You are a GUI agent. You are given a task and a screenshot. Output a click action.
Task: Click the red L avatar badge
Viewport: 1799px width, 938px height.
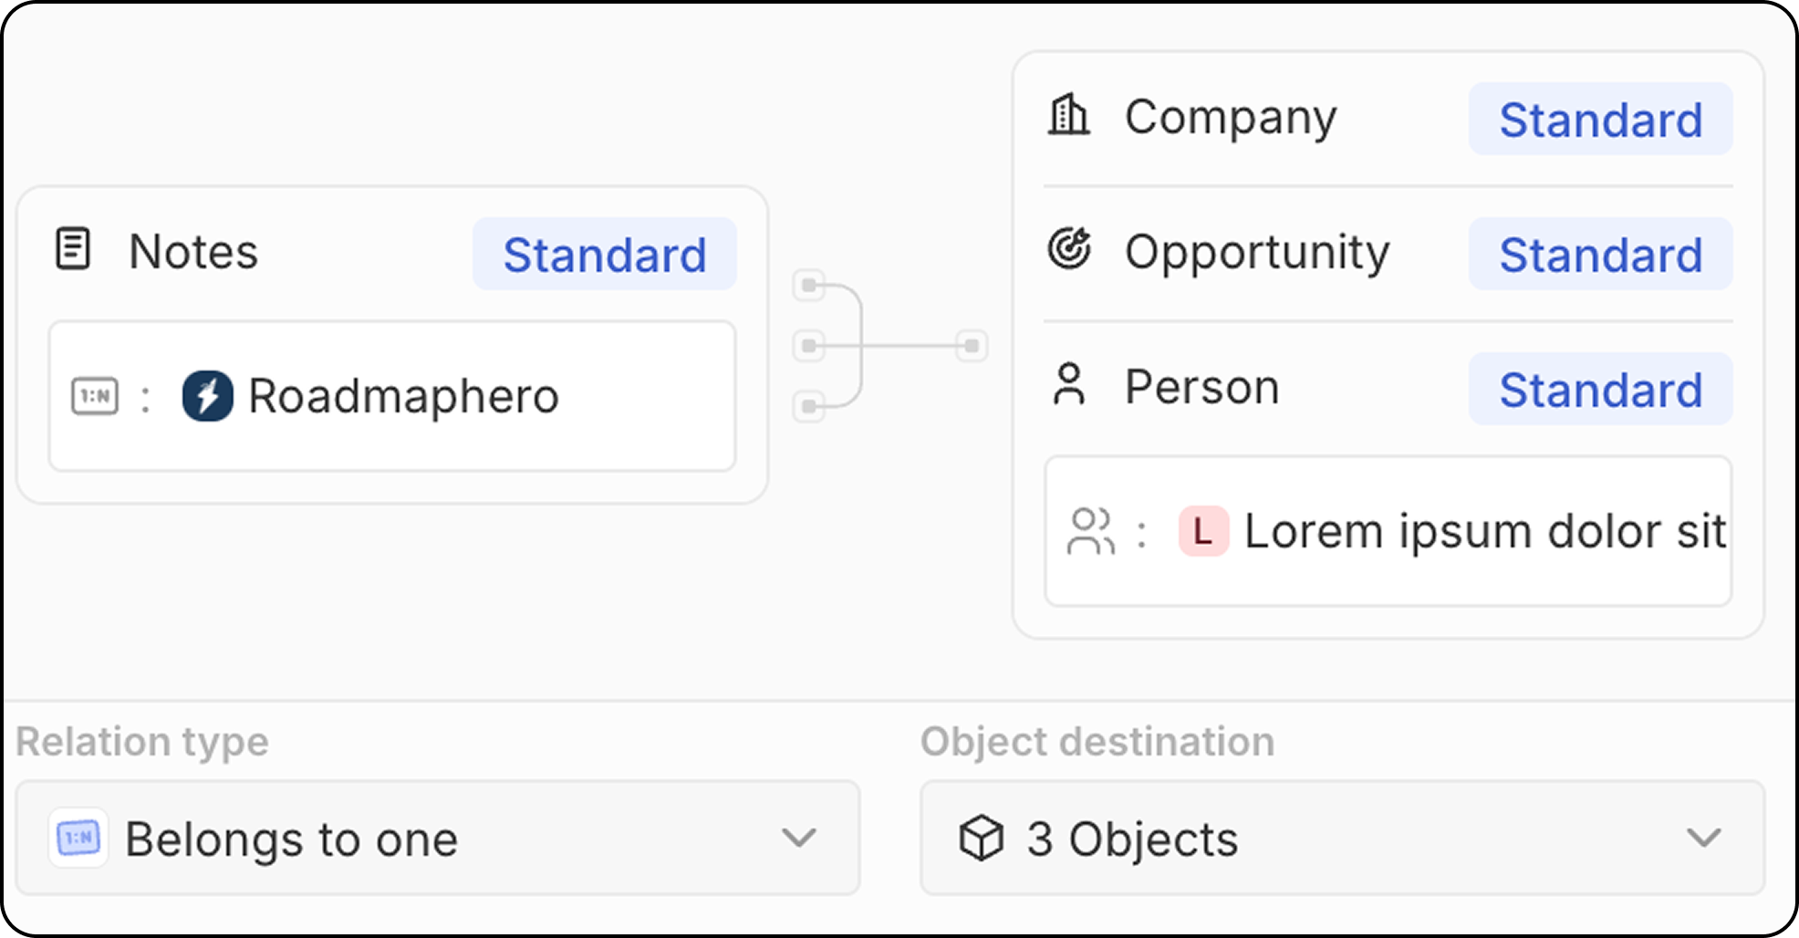[x=1203, y=531]
